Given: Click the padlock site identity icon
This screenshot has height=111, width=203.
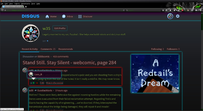Looking at the screenshot, I should click(x=5, y=10).
